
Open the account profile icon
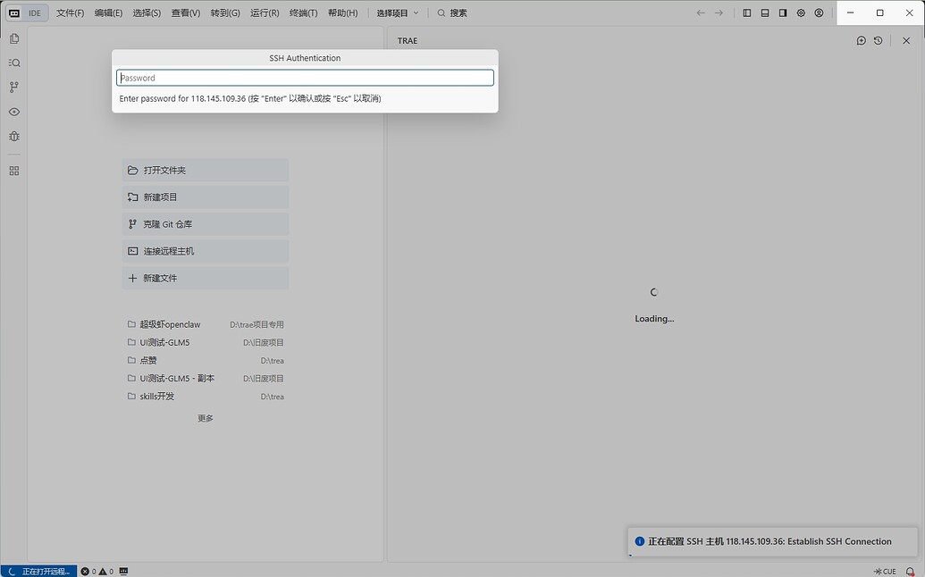819,13
